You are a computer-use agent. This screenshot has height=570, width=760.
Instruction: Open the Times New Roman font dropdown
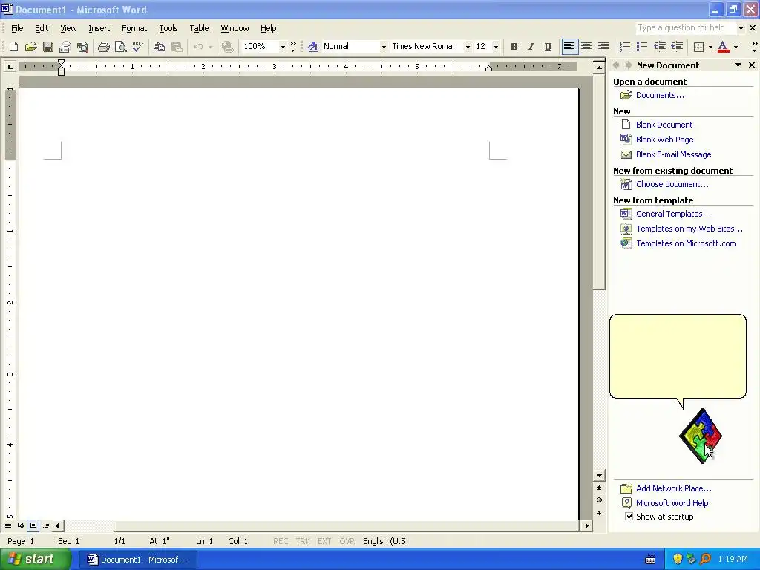pyautogui.click(x=468, y=47)
